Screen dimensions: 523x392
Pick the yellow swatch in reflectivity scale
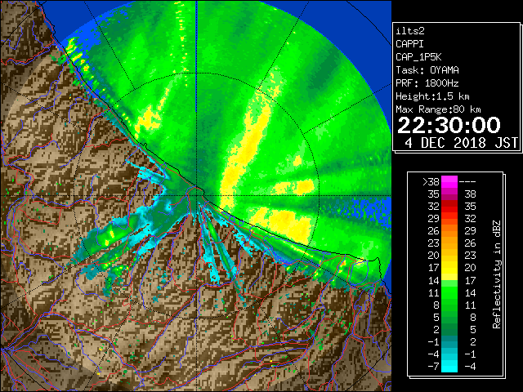click(449, 269)
